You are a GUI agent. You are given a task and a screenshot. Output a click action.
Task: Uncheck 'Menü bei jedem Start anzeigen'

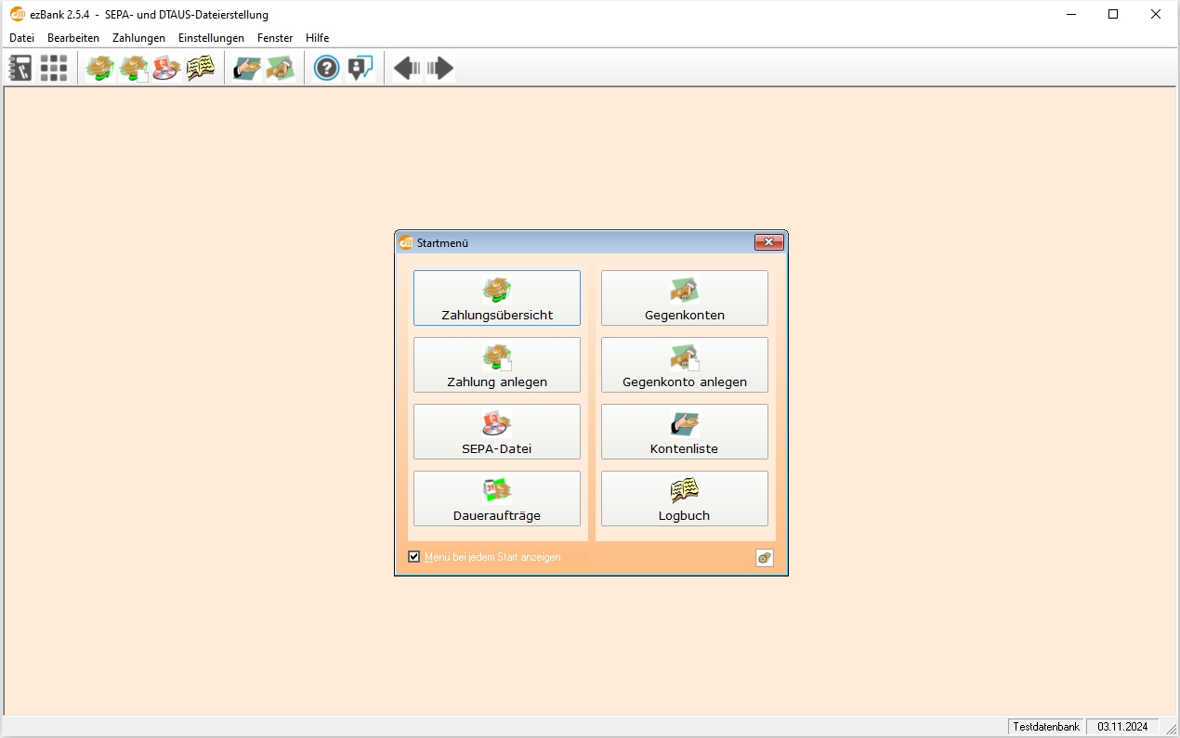pyautogui.click(x=414, y=557)
